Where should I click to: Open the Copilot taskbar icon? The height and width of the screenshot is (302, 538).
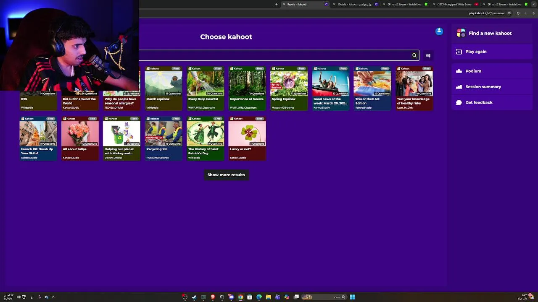tap(287, 297)
